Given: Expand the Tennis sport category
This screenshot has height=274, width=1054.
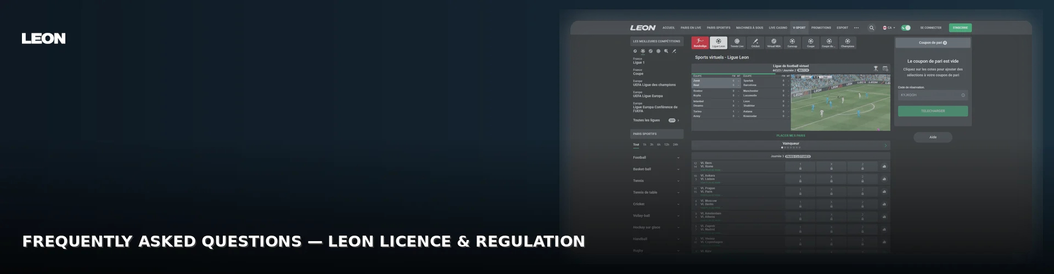Looking at the screenshot, I should [657, 181].
